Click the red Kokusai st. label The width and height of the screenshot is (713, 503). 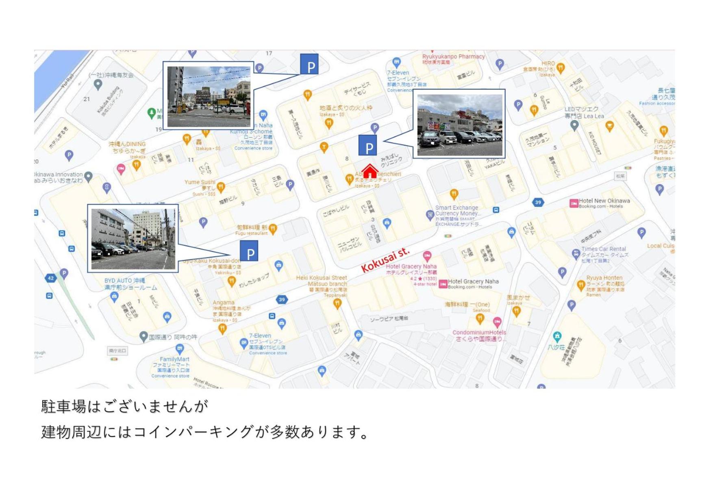pos(385,260)
